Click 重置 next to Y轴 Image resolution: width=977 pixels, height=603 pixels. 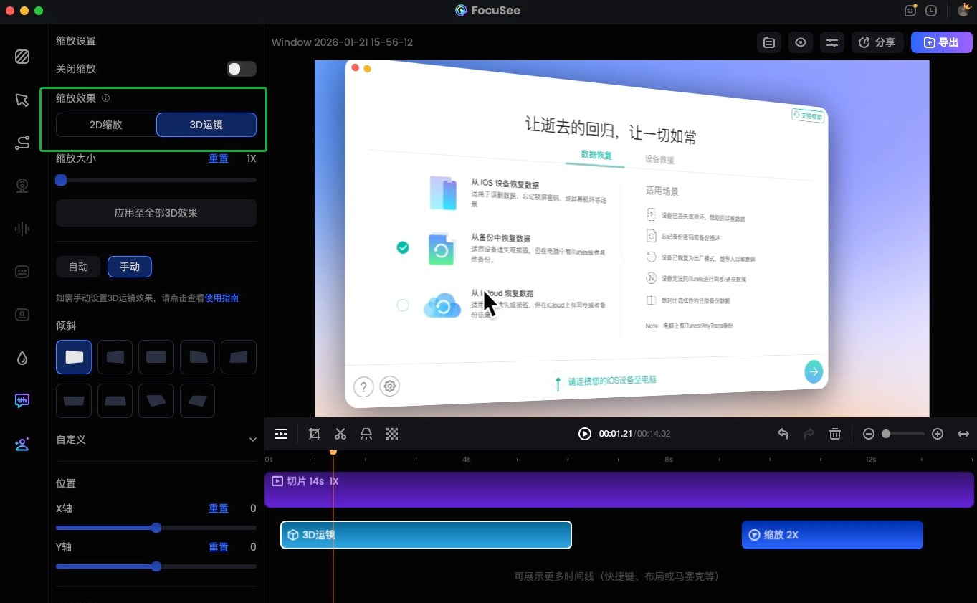[219, 547]
